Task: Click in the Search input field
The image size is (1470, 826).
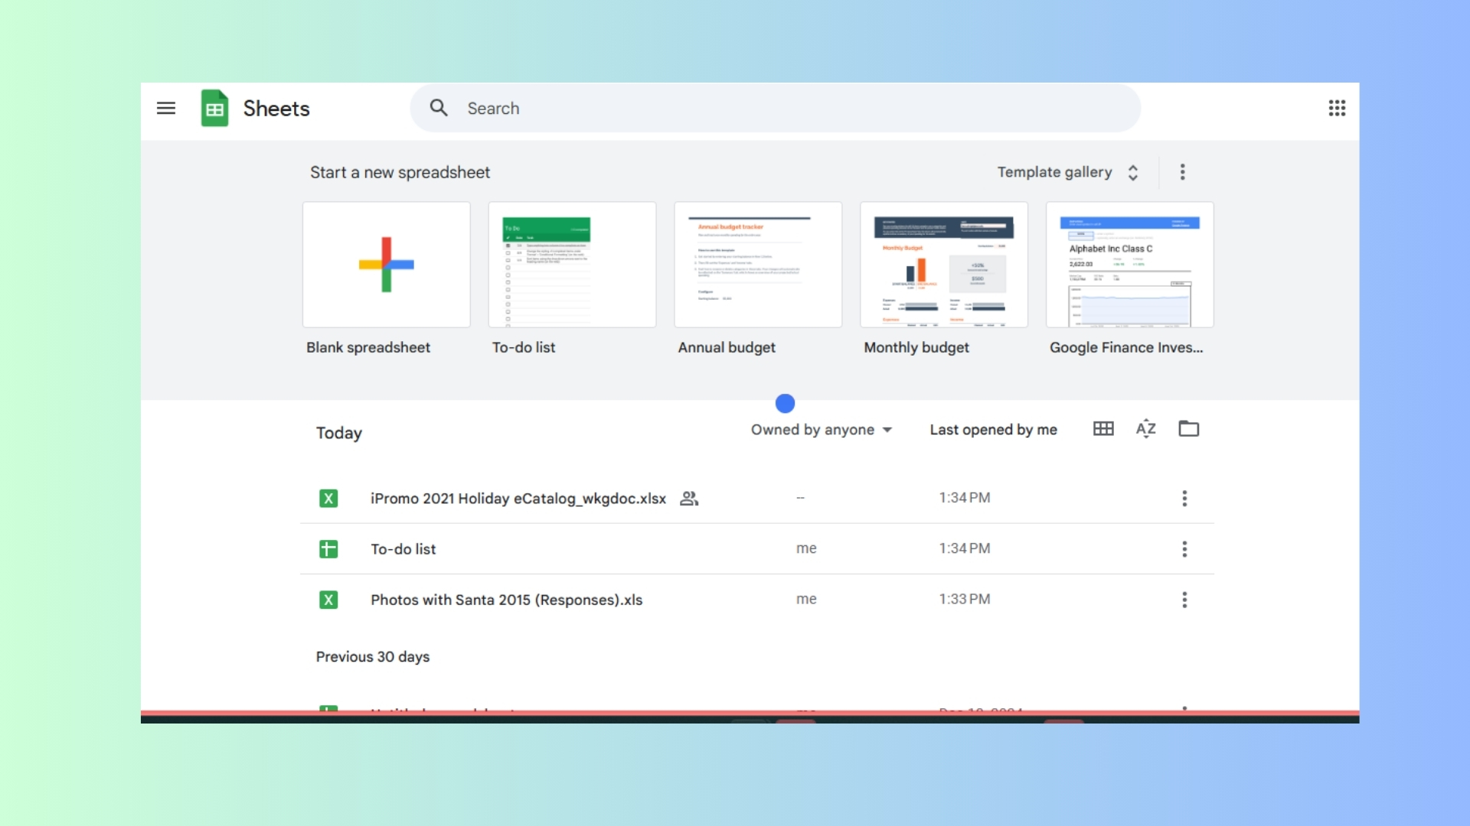Action: (x=766, y=109)
